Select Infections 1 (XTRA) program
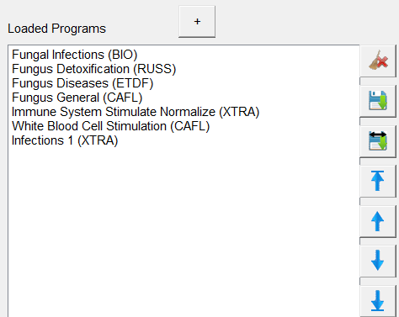399x317 pixels. [x=65, y=140]
